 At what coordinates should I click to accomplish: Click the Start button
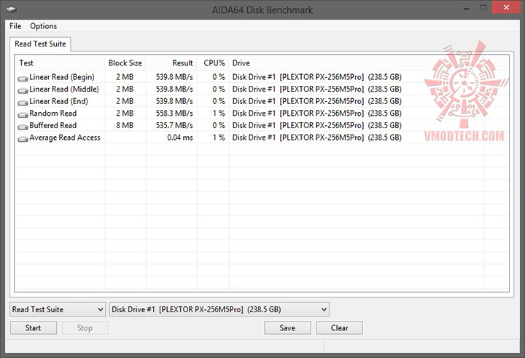coord(33,328)
